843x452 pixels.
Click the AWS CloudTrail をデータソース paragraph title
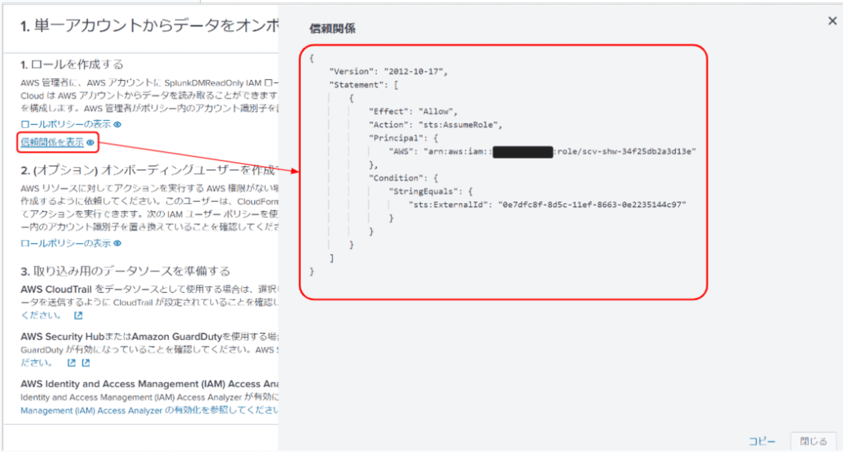pyautogui.click(x=149, y=289)
